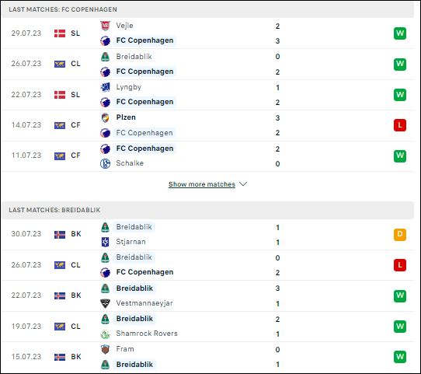Screen dimensions: 421x374
Task: Click the Plzen team crest
Action: click(106, 117)
